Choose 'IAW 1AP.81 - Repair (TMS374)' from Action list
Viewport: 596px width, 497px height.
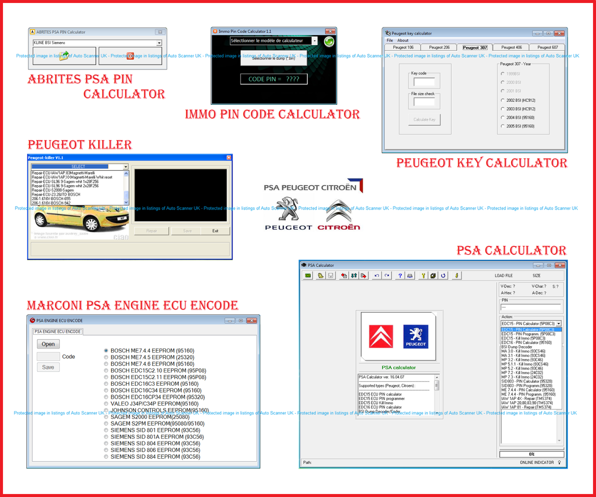click(531, 407)
